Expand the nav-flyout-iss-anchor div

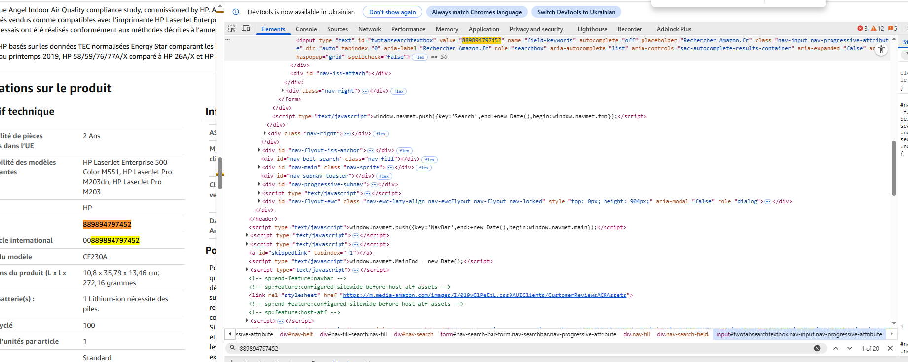click(x=259, y=150)
